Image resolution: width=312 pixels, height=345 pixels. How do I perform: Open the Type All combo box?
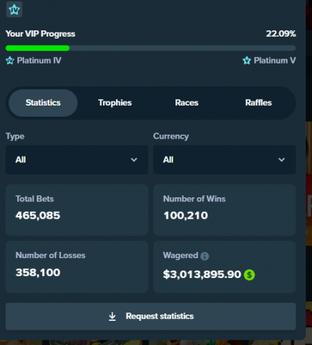tap(77, 159)
